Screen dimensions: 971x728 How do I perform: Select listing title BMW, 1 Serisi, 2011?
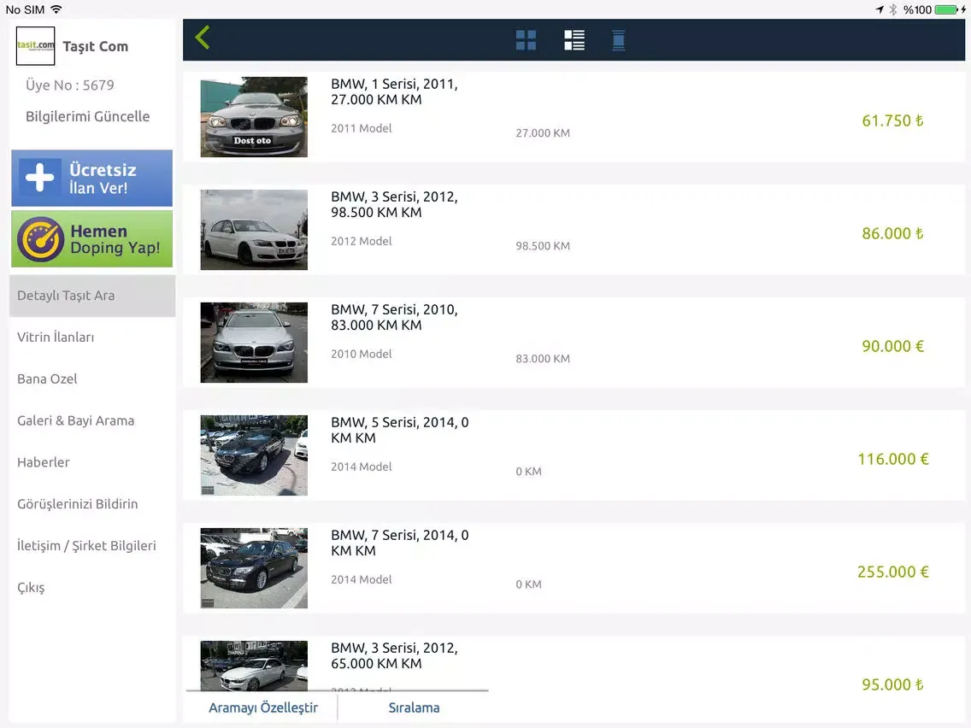coord(395,91)
